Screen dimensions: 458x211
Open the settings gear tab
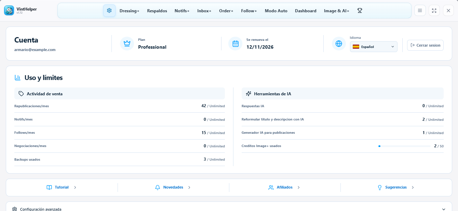(x=109, y=11)
